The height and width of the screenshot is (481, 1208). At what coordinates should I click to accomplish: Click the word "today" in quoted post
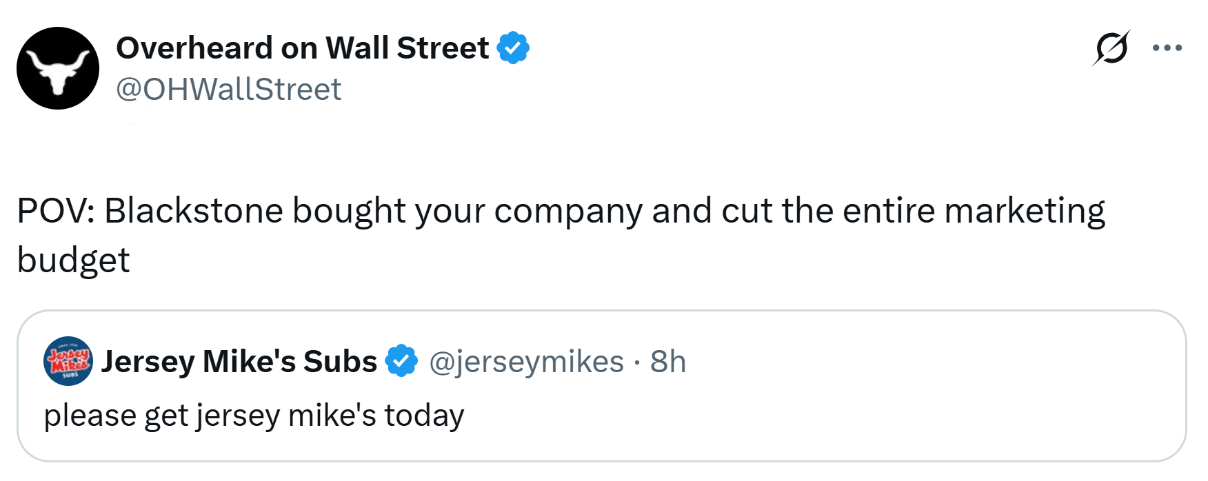pyautogui.click(x=424, y=416)
